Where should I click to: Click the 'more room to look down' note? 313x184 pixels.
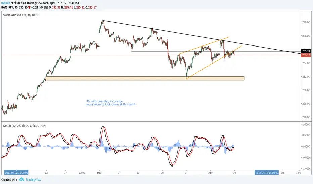click(111, 104)
